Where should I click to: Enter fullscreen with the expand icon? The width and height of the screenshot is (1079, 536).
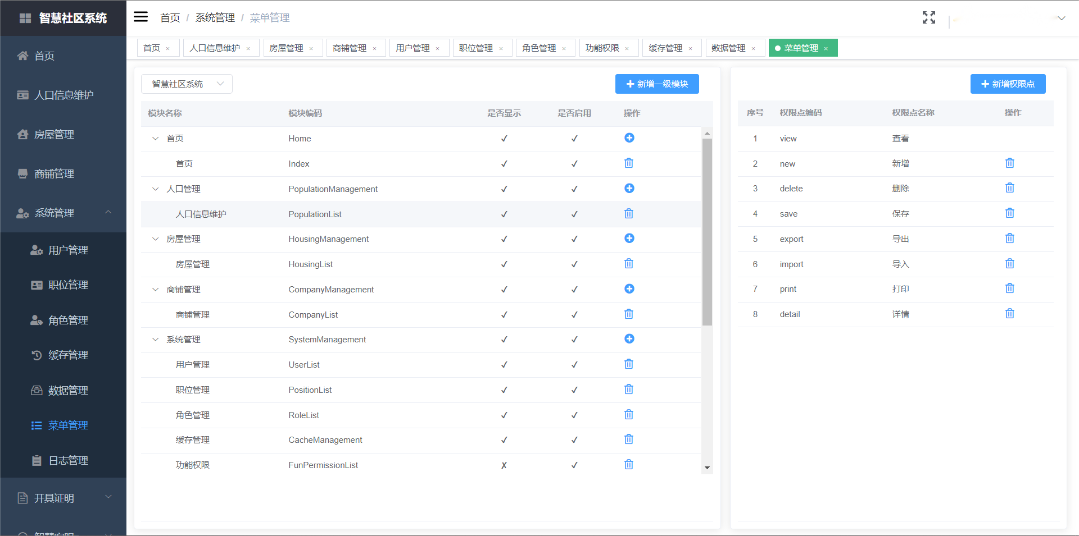pos(929,17)
